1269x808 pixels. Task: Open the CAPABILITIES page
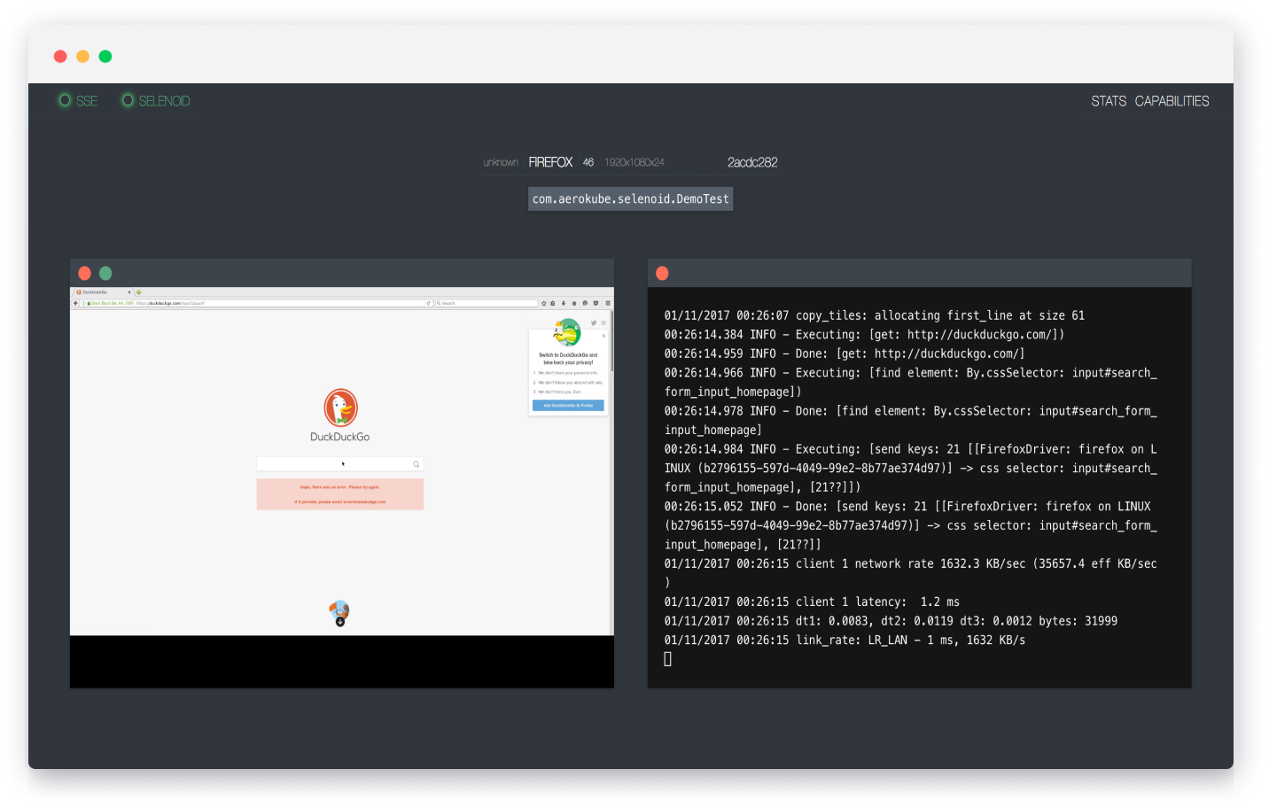tap(1172, 101)
